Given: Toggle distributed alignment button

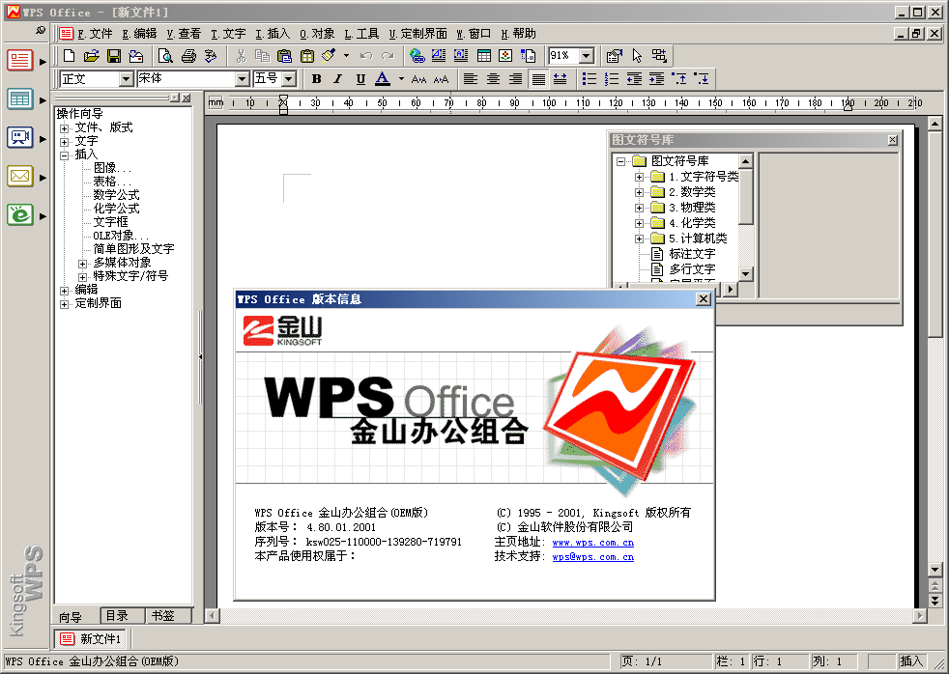Looking at the screenshot, I should [x=560, y=78].
